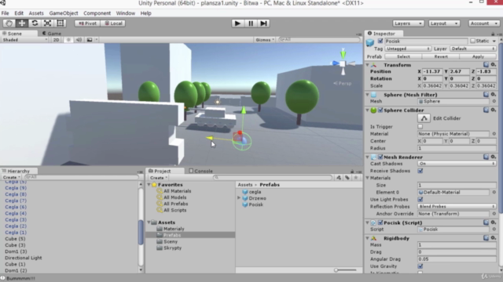Collapse the Materials section
Image resolution: width=503 pixels, height=282 pixels.
(x=368, y=178)
